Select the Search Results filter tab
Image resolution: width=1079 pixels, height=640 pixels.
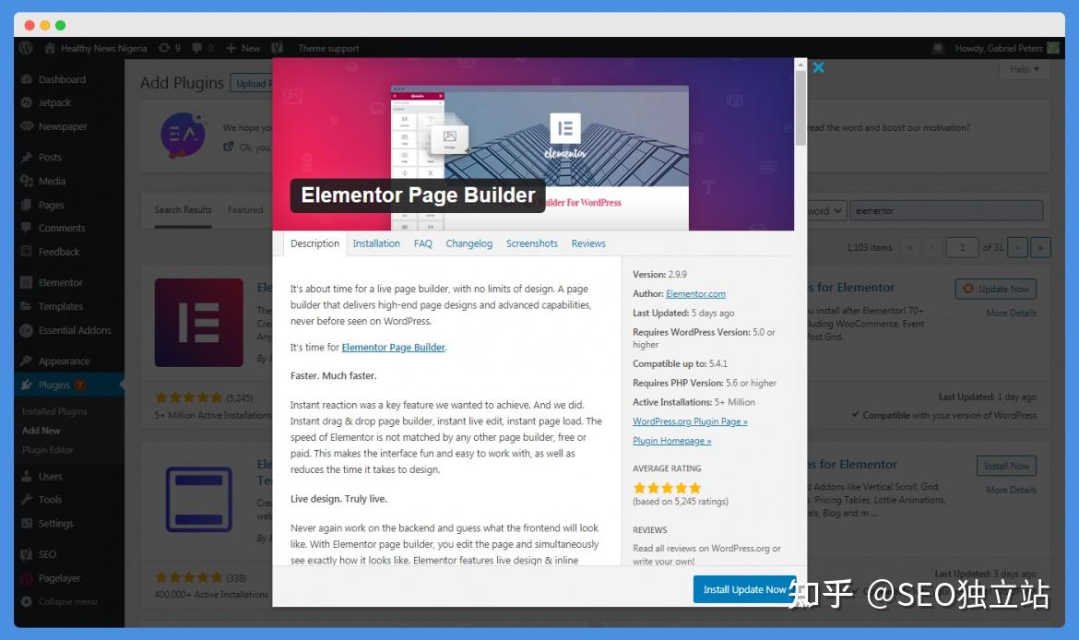[183, 210]
